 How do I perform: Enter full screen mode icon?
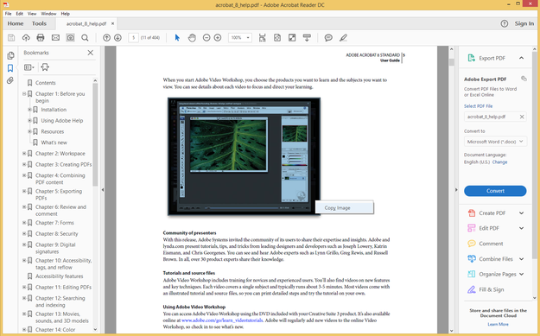pos(292,38)
